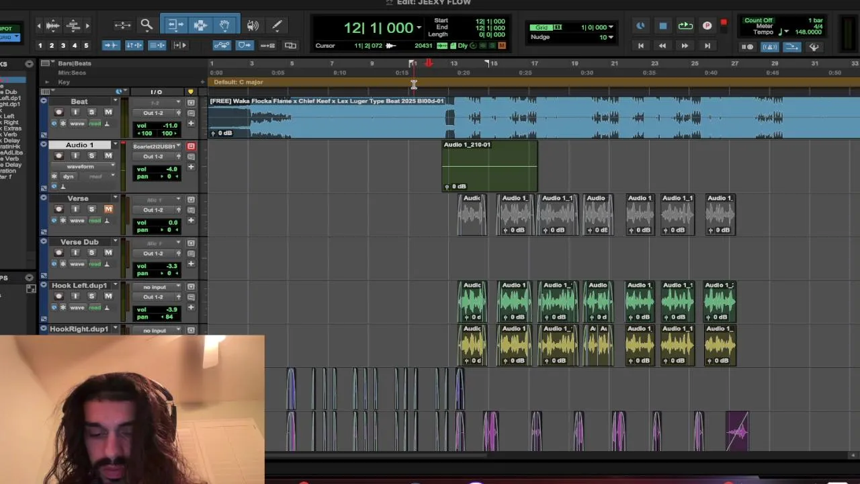The width and height of the screenshot is (860, 484).
Task: Solo the Audio 1 track
Action: click(x=91, y=156)
